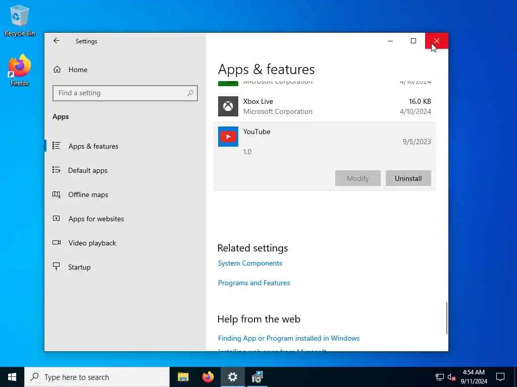Launch Firefox from the taskbar
The height and width of the screenshot is (387, 517).
tap(208, 377)
